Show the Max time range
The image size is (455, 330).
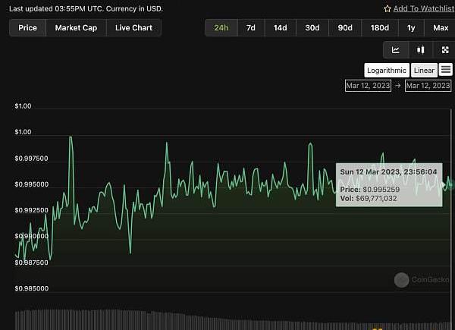(440, 28)
